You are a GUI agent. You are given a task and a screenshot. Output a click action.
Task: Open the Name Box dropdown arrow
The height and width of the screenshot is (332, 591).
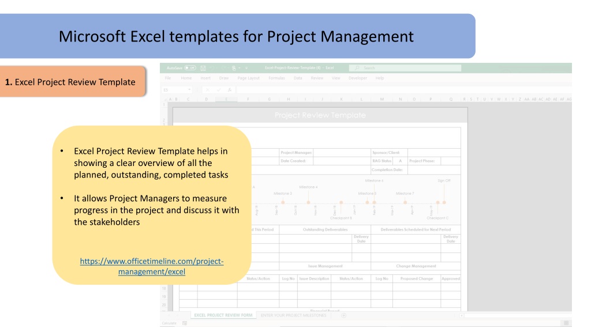[x=189, y=90]
